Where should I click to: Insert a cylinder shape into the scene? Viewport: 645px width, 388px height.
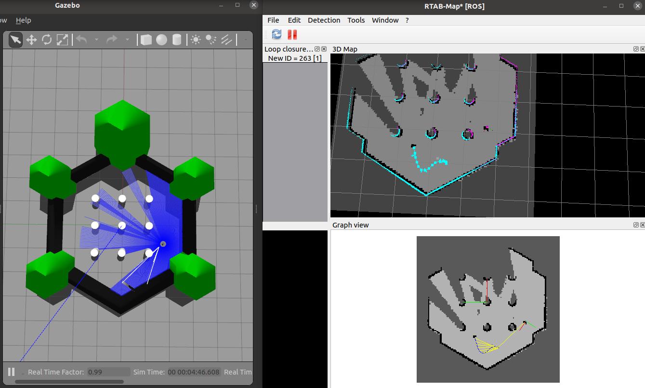point(177,40)
